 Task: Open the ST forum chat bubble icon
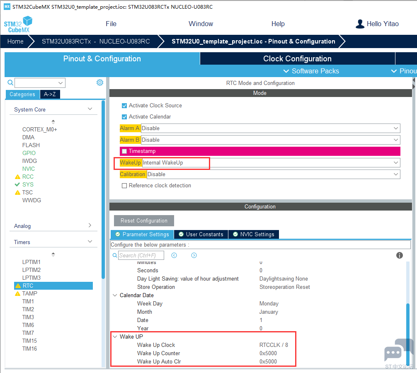coord(398,350)
